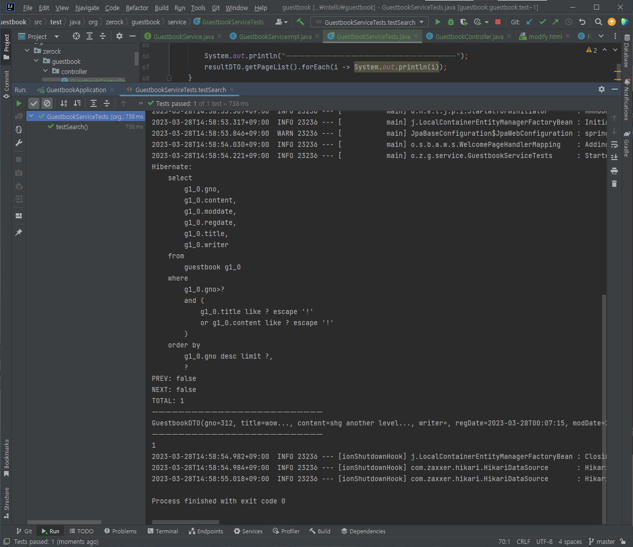This screenshot has width=633, height=547.
Task: Commit changes with Git checkmark
Action: 542,22
